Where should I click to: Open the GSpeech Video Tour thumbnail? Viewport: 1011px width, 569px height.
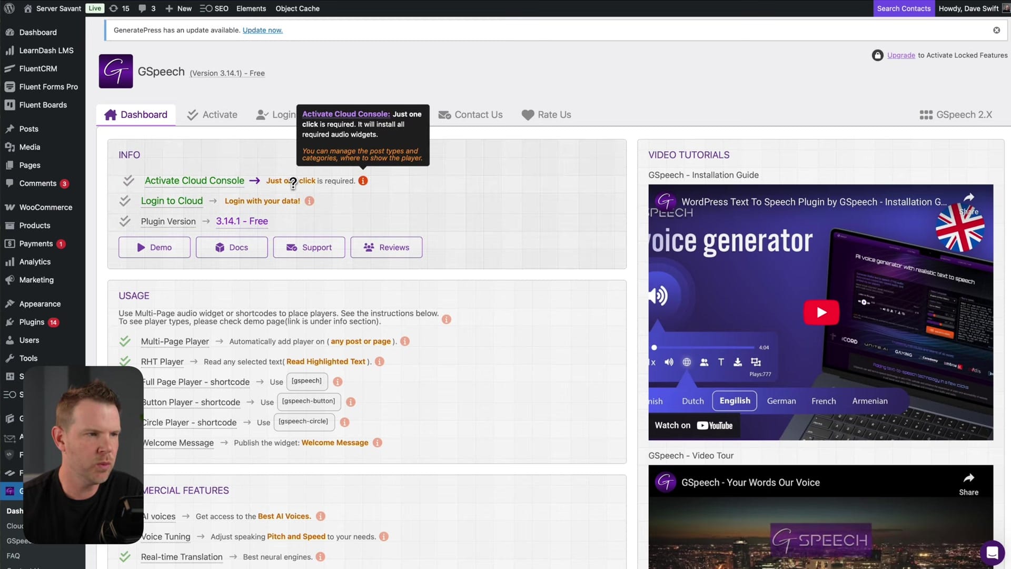pyautogui.click(x=821, y=517)
